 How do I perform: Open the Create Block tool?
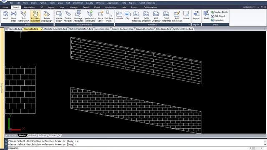coord(59,16)
